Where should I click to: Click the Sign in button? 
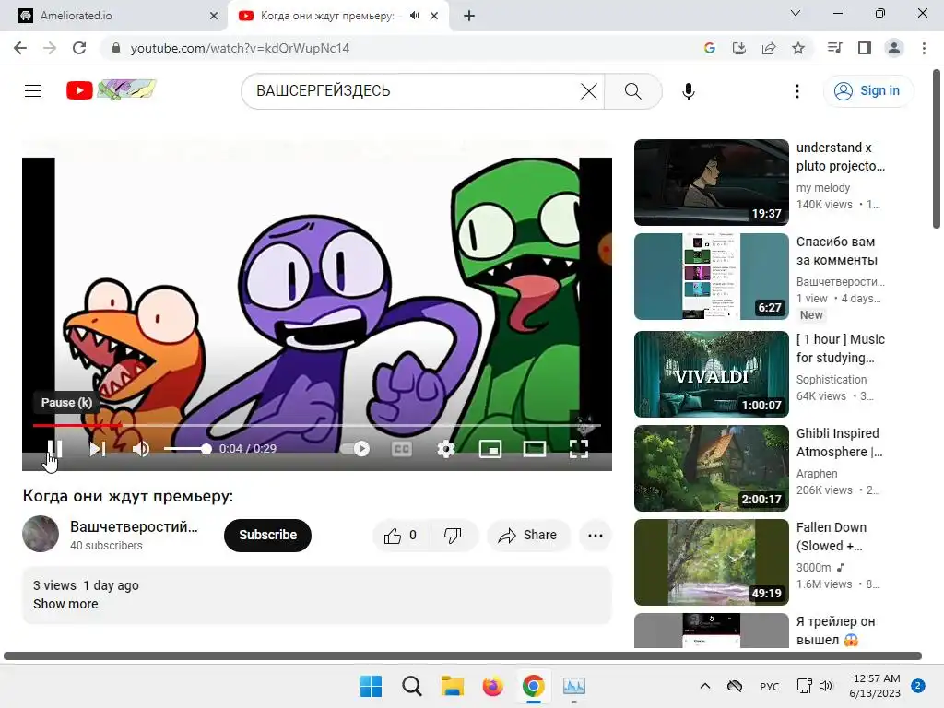click(867, 91)
